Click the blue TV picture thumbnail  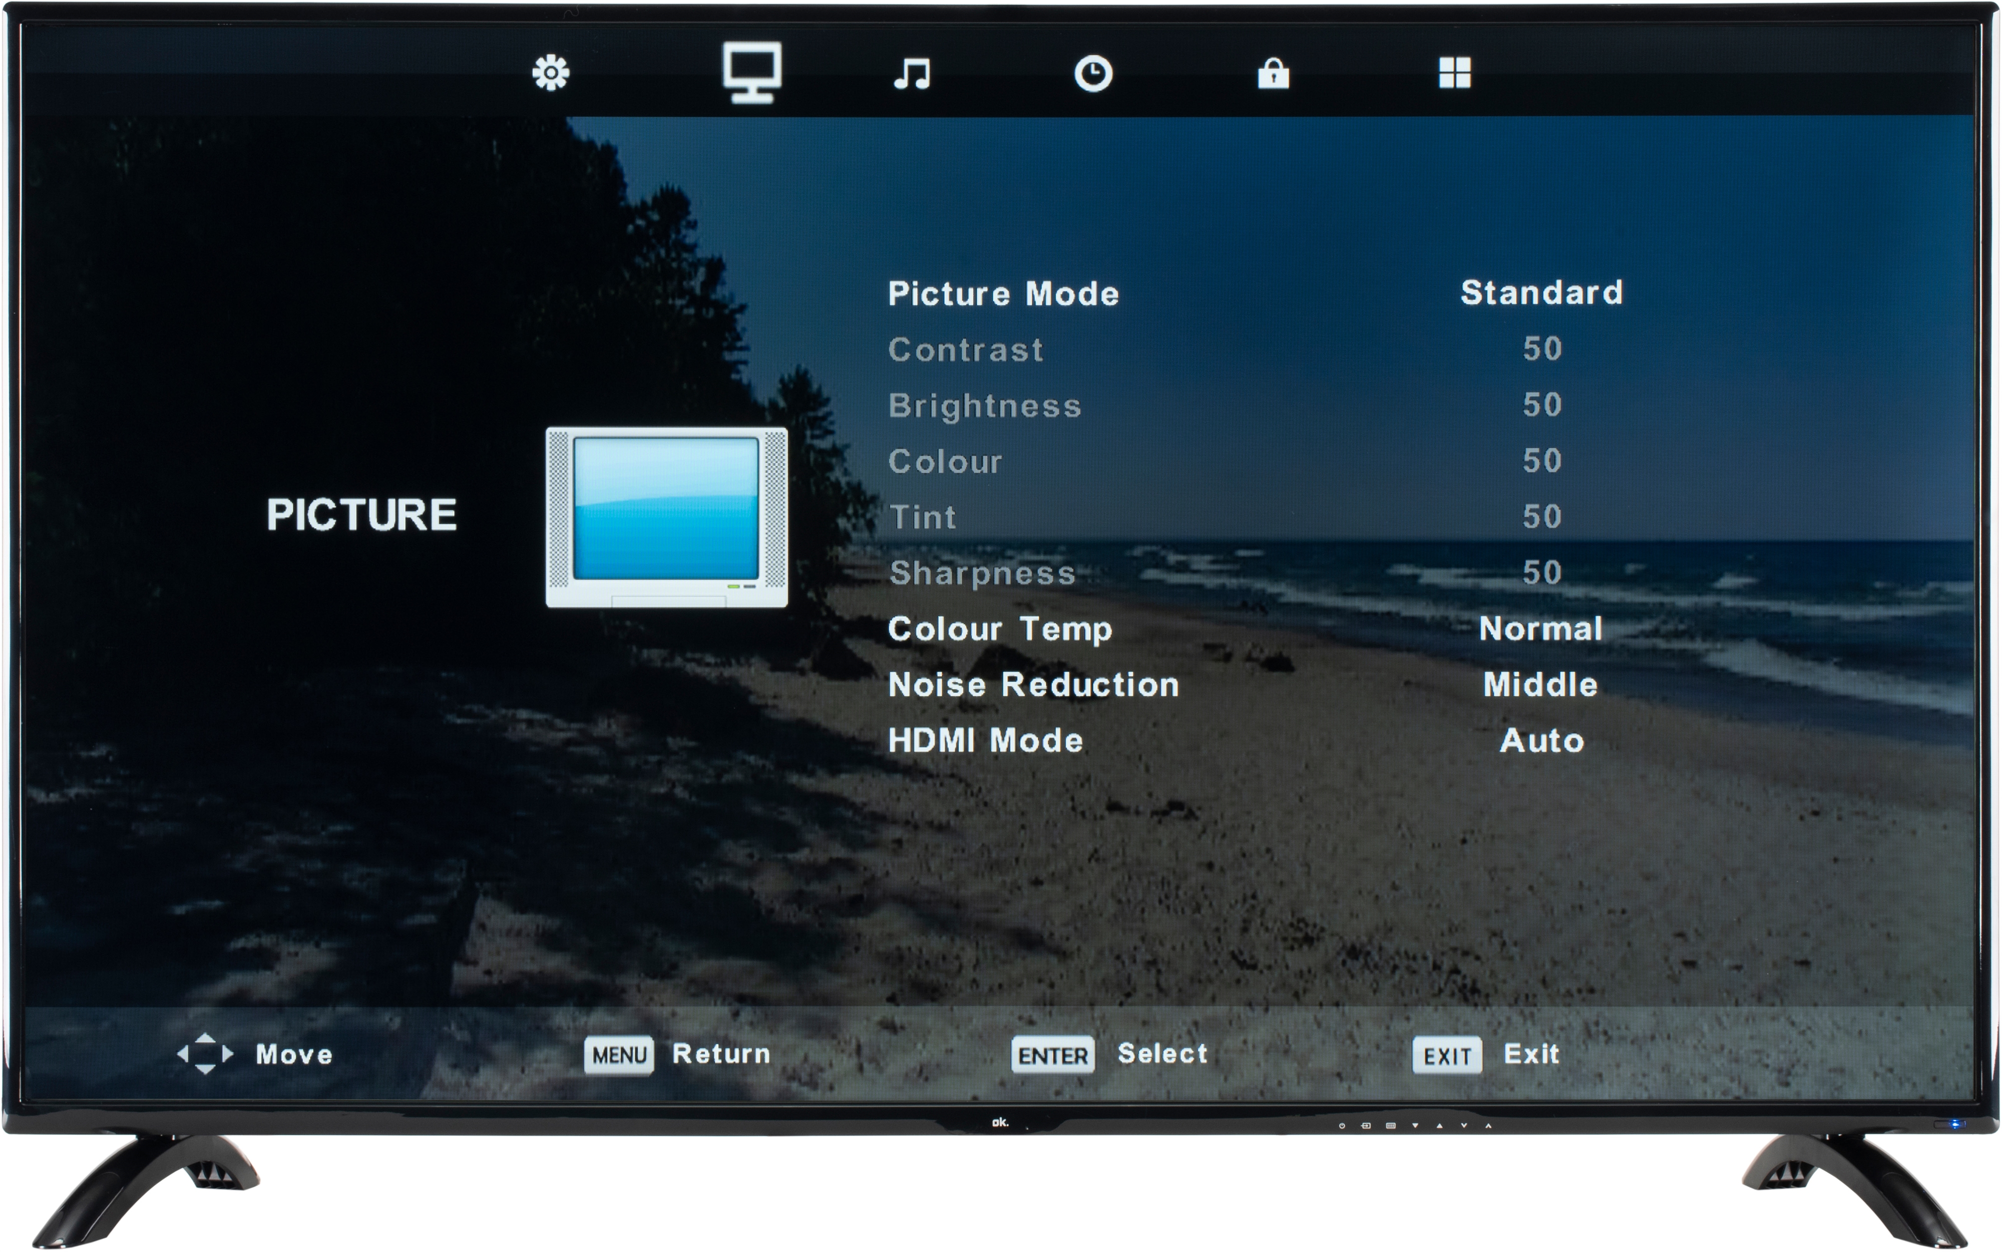click(666, 517)
